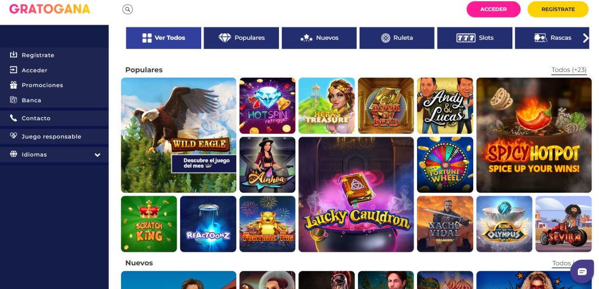
Task: Expand the Idiomas dropdown chevron
Action: (x=98, y=155)
